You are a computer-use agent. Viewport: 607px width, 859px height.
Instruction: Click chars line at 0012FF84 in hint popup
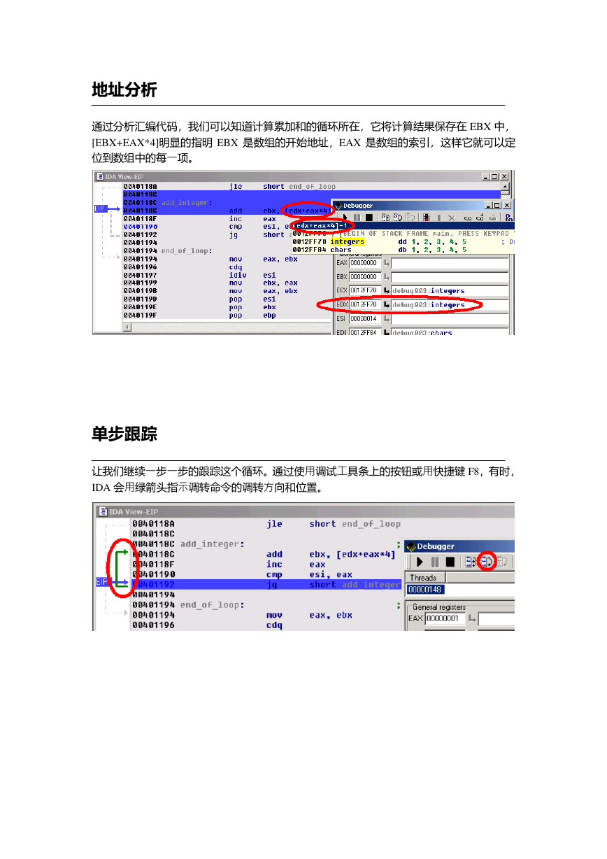(380, 249)
